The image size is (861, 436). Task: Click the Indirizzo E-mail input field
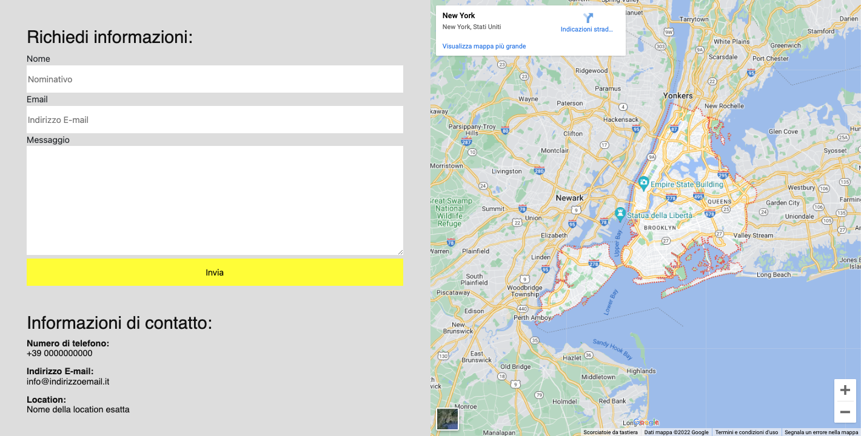(215, 119)
